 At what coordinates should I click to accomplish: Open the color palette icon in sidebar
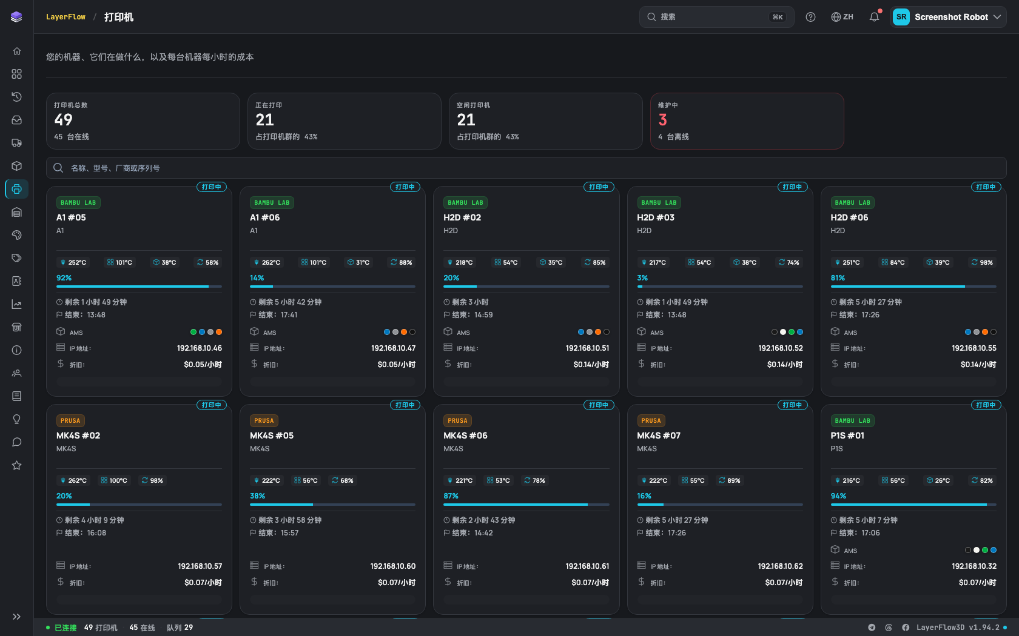(x=16, y=235)
